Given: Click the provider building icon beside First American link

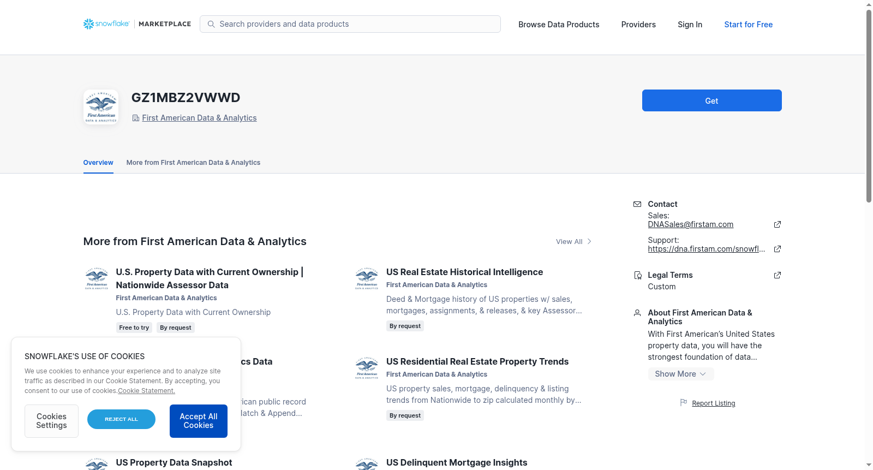Looking at the screenshot, I should [136, 118].
